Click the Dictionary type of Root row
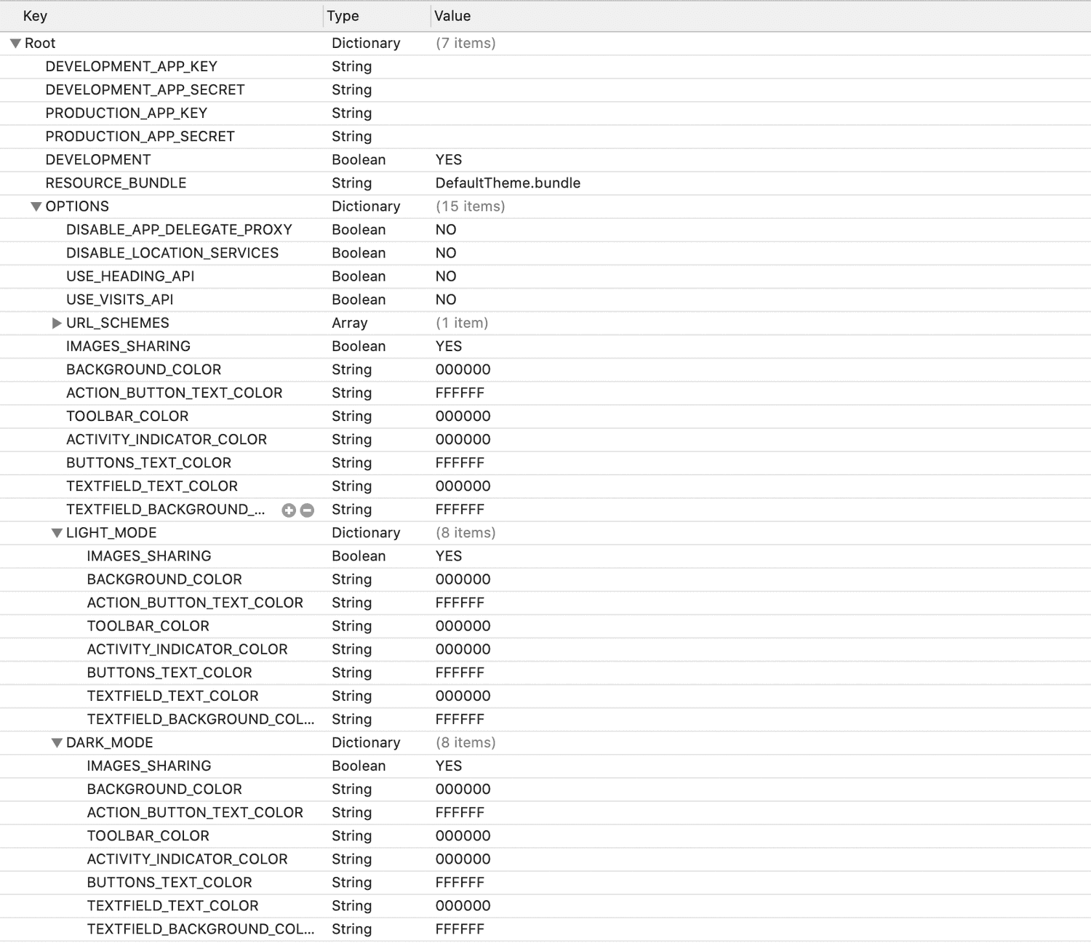This screenshot has width=1091, height=943. tap(366, 44)
